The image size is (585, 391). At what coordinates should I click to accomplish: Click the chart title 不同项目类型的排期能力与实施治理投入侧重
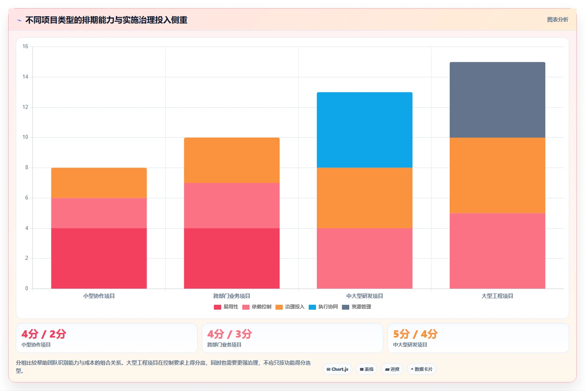tap(106, 20)
